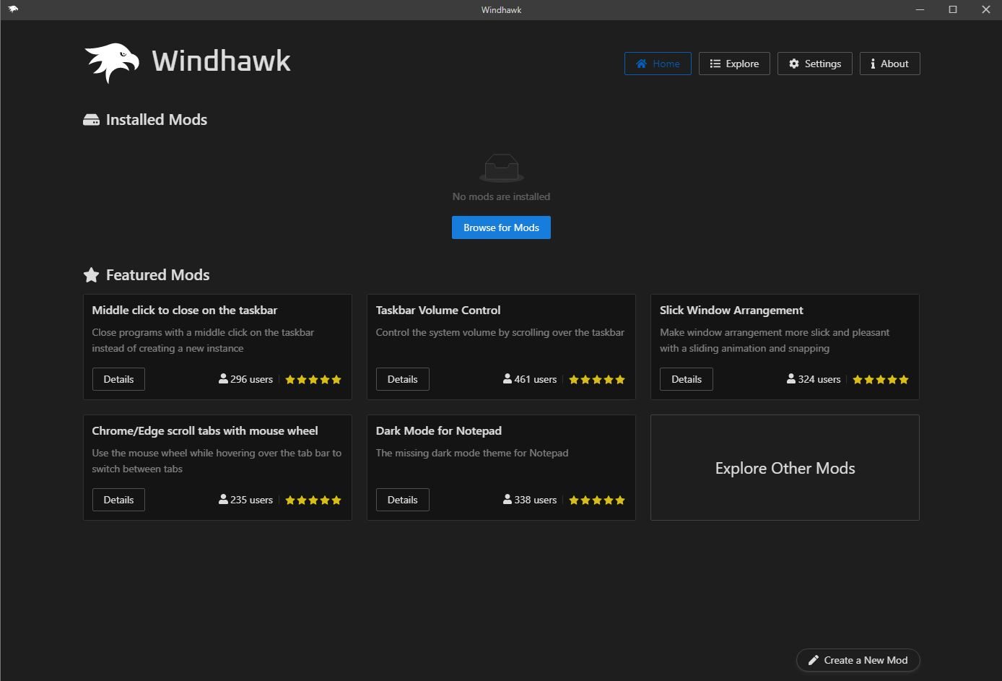Click the Windhawk hawk logo
The width and height of the screenshot is (1002, 681).
tap(112, 63)
